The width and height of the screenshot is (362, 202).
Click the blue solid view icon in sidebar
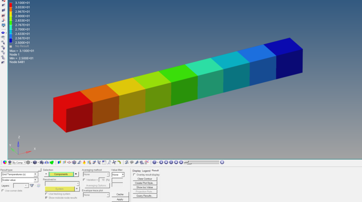click(4, 32)
